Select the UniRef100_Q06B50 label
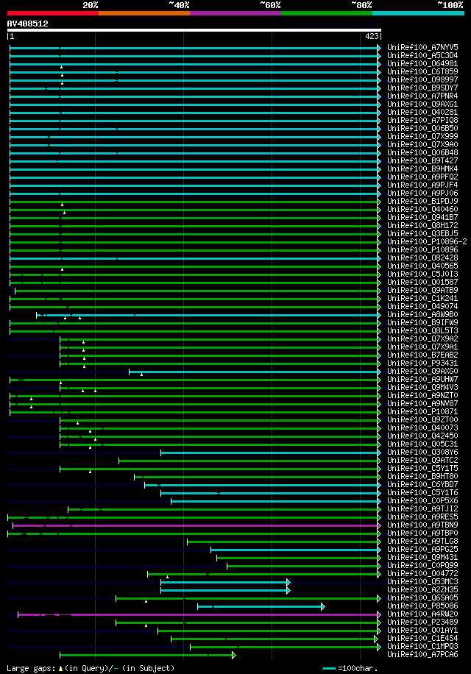This screenshot has width=471, height=674. [422, 128]
